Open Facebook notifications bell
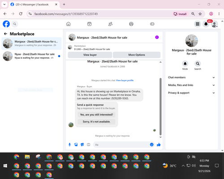Viewport: 224px width, 179px height. click(206, 24)
